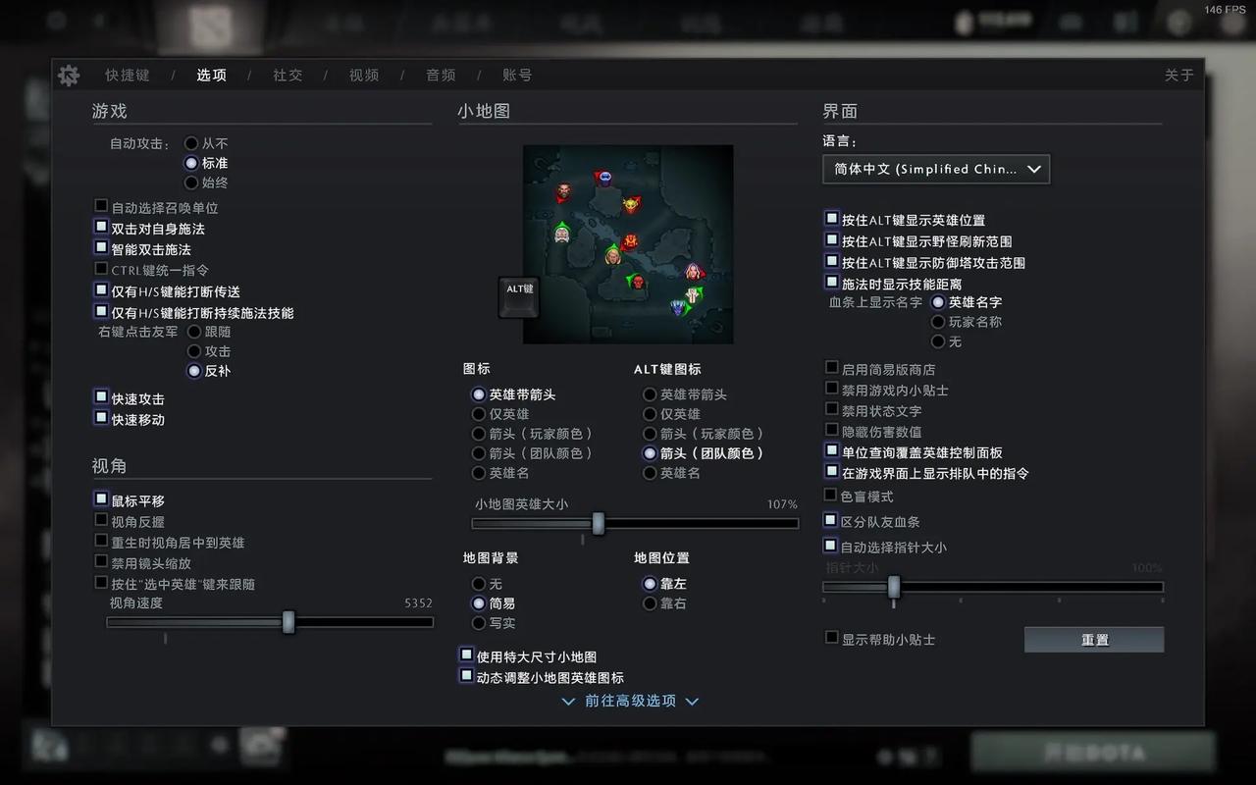Click the ALT键 keyboard key icon
The image size is (1256, 785).
[518, 297]
